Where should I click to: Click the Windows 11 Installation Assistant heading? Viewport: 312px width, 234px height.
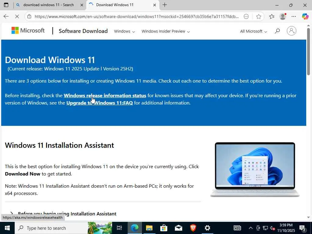[59, 145]
